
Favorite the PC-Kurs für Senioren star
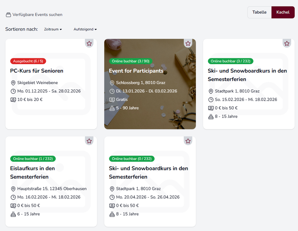point(89,43)
